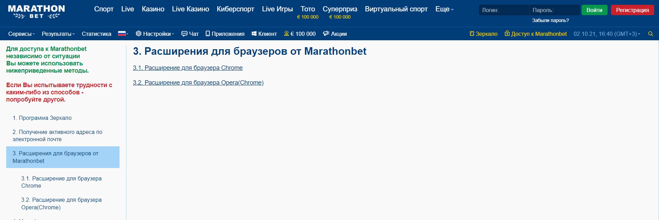This screenshot has width=659, height=220.
Task: Open the Live Казино section
Action: click(191, 9)
